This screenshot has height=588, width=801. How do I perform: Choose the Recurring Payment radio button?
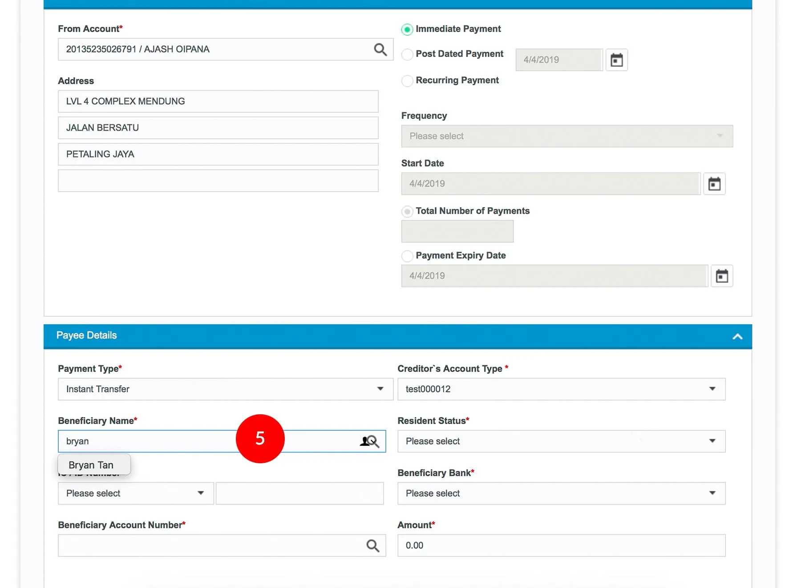[x=407, y=81]
